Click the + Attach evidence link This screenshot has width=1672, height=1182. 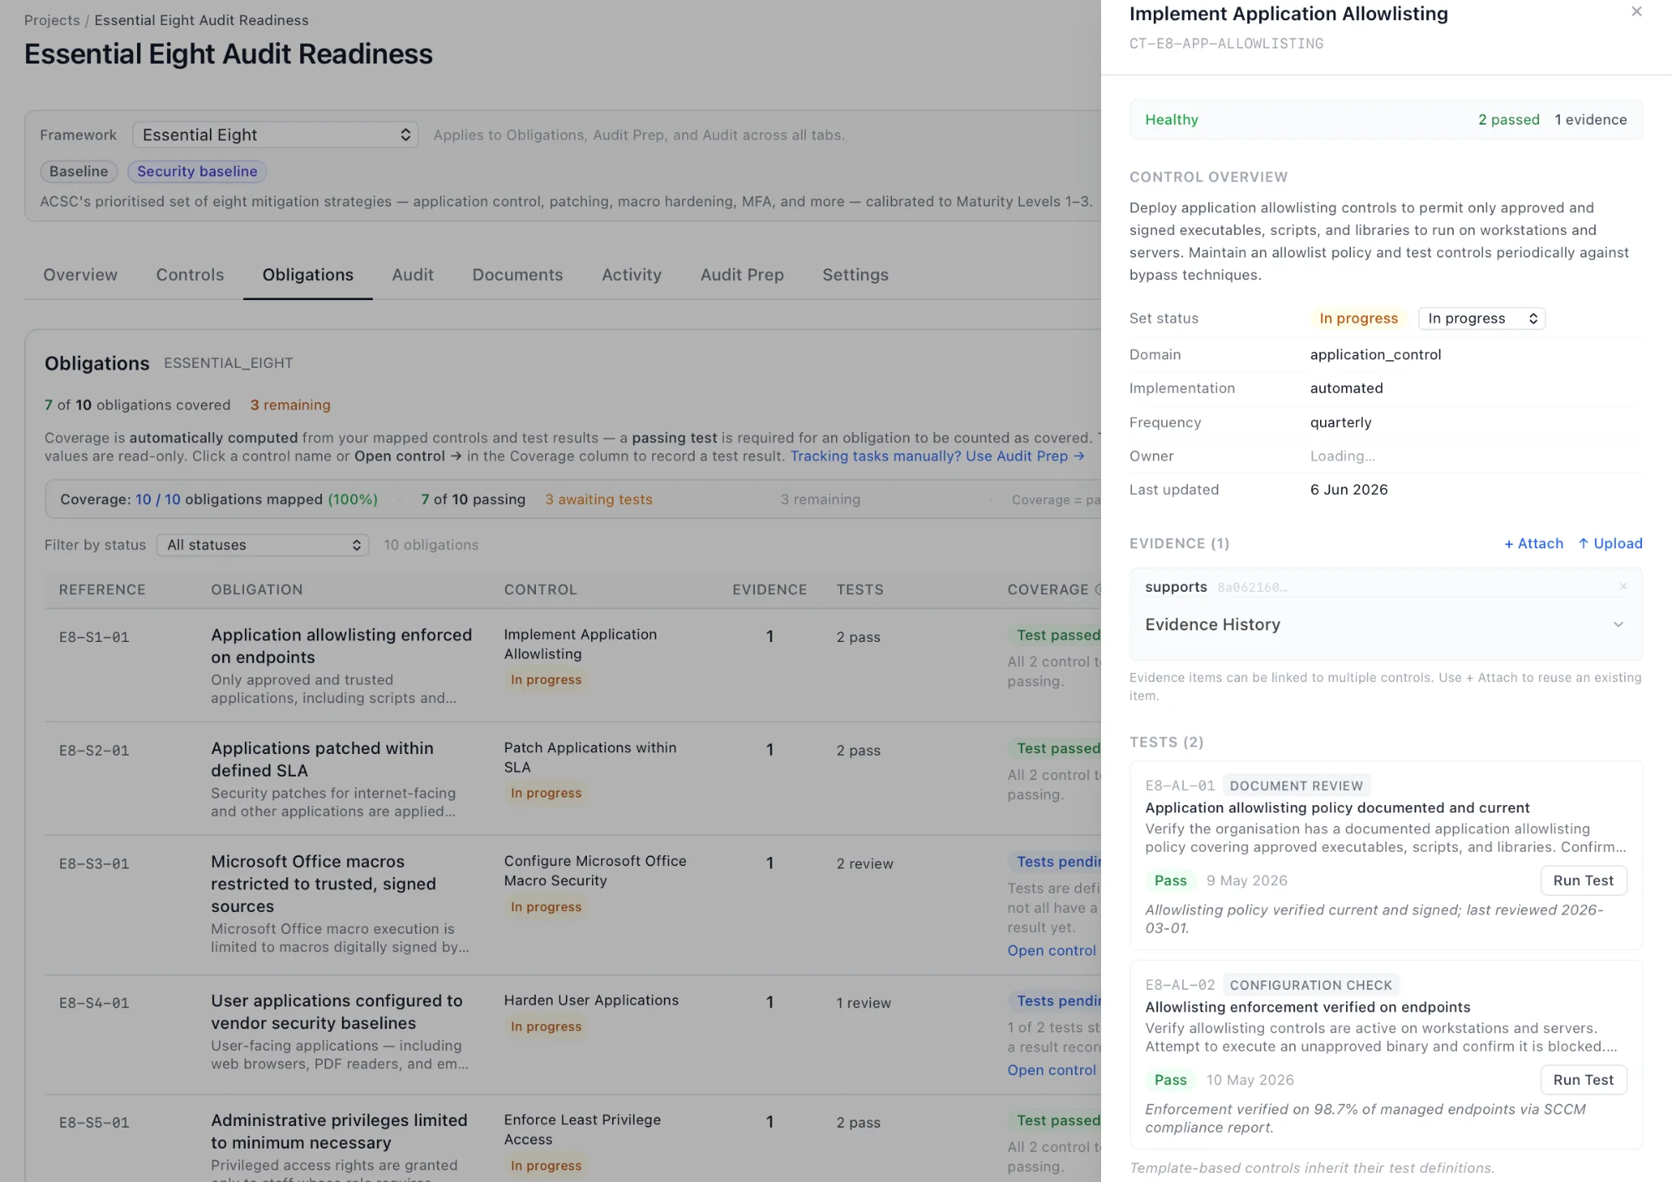[1533, 543]
